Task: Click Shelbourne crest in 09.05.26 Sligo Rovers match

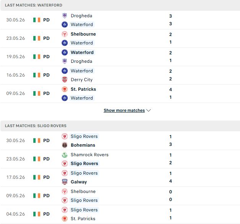Action: 65,191
